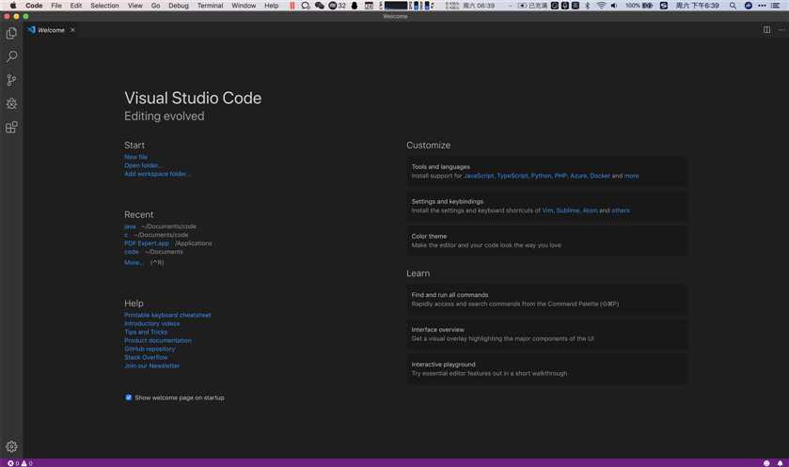
Task: Click the New file link
Action: pos(135,157)
